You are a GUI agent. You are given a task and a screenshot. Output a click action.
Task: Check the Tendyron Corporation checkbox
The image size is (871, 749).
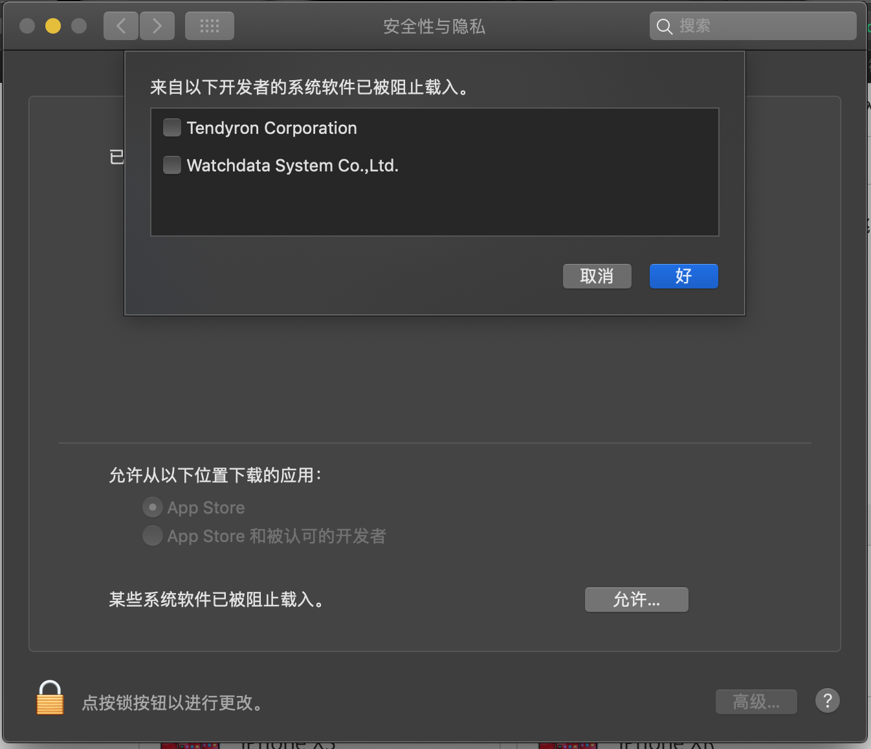point(172,127)
